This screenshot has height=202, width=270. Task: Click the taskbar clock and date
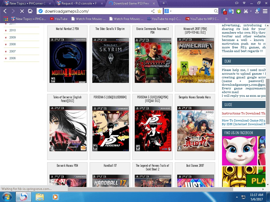[x=257, y=197]
